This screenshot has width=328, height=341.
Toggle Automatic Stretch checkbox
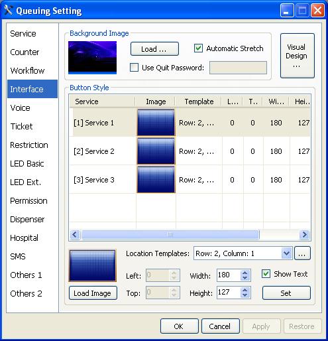(198, 48)
